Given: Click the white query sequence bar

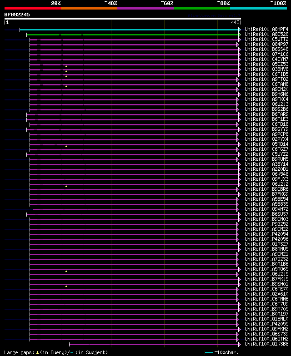Looking at the screenshot, I should (123, 19).
